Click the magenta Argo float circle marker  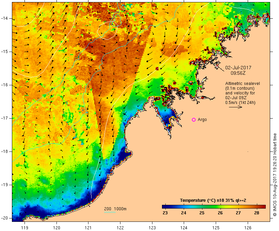tap(194, 120)
